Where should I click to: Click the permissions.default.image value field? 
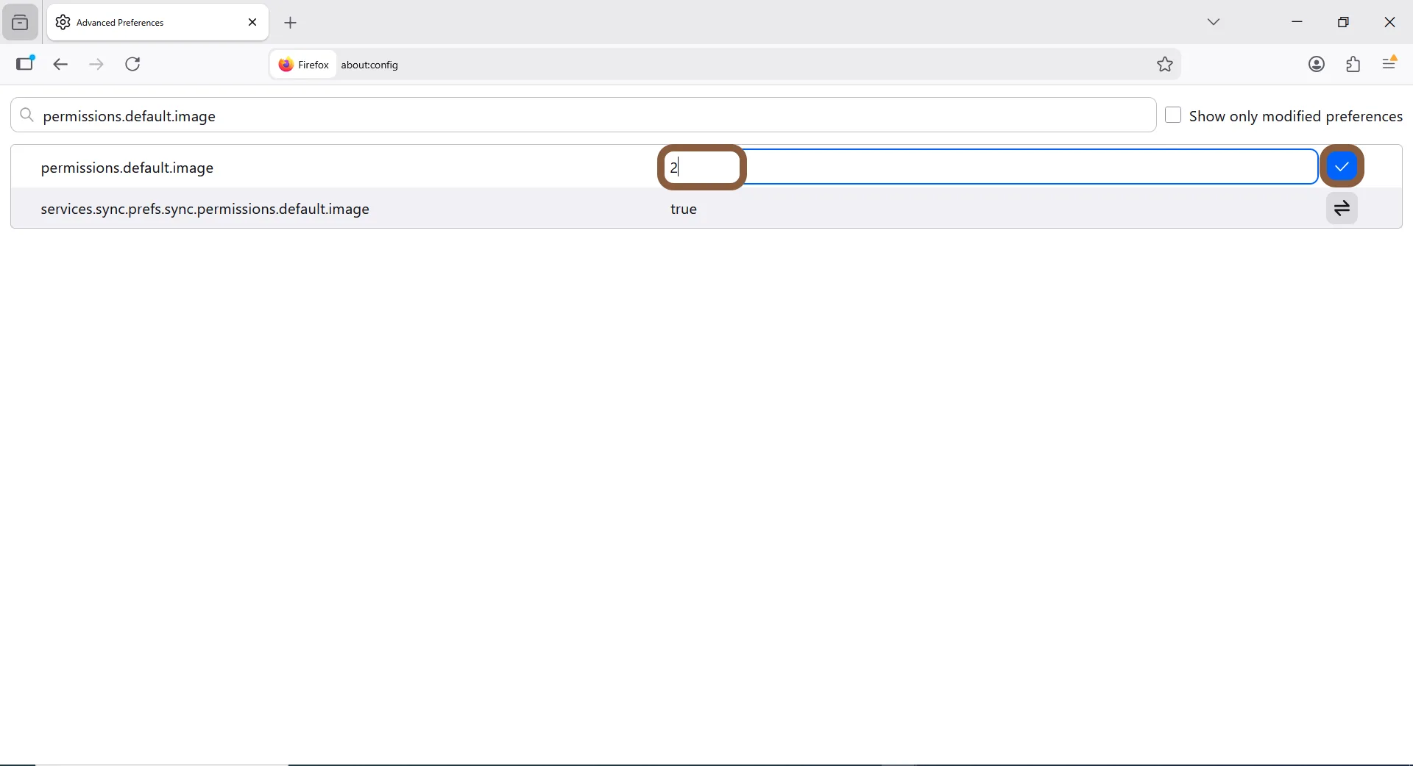pyautogui.click(x=986, y=168)
